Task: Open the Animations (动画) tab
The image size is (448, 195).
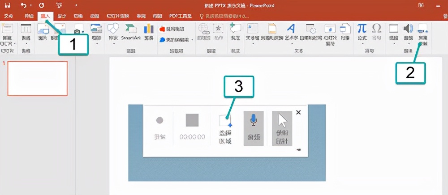Action: (x=95, y=16)
